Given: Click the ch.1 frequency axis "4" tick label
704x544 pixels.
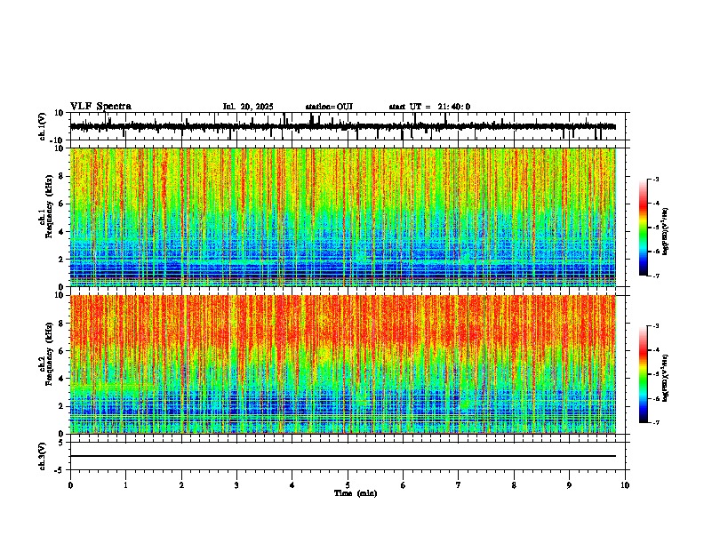Looking at the screenshot, I should click(61, 232).
